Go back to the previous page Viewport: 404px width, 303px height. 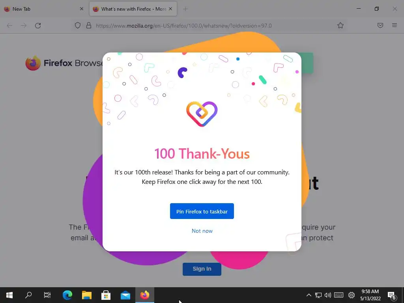coord(9,26)
